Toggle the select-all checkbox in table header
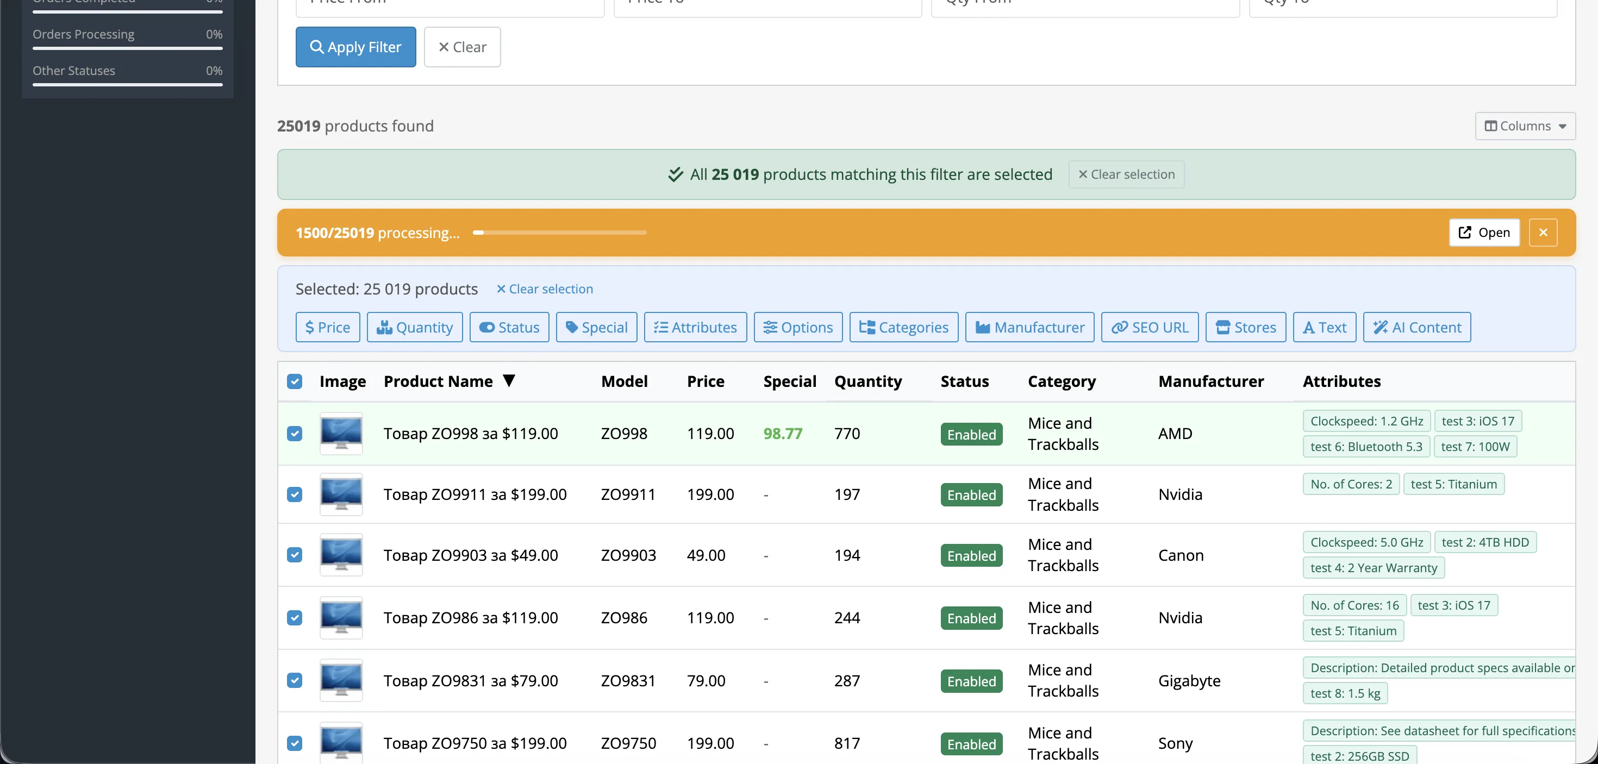 295,381
